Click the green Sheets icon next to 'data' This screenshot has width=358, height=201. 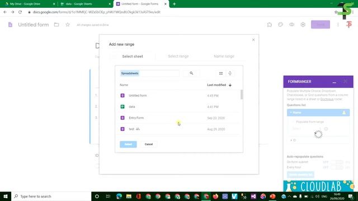123,107
